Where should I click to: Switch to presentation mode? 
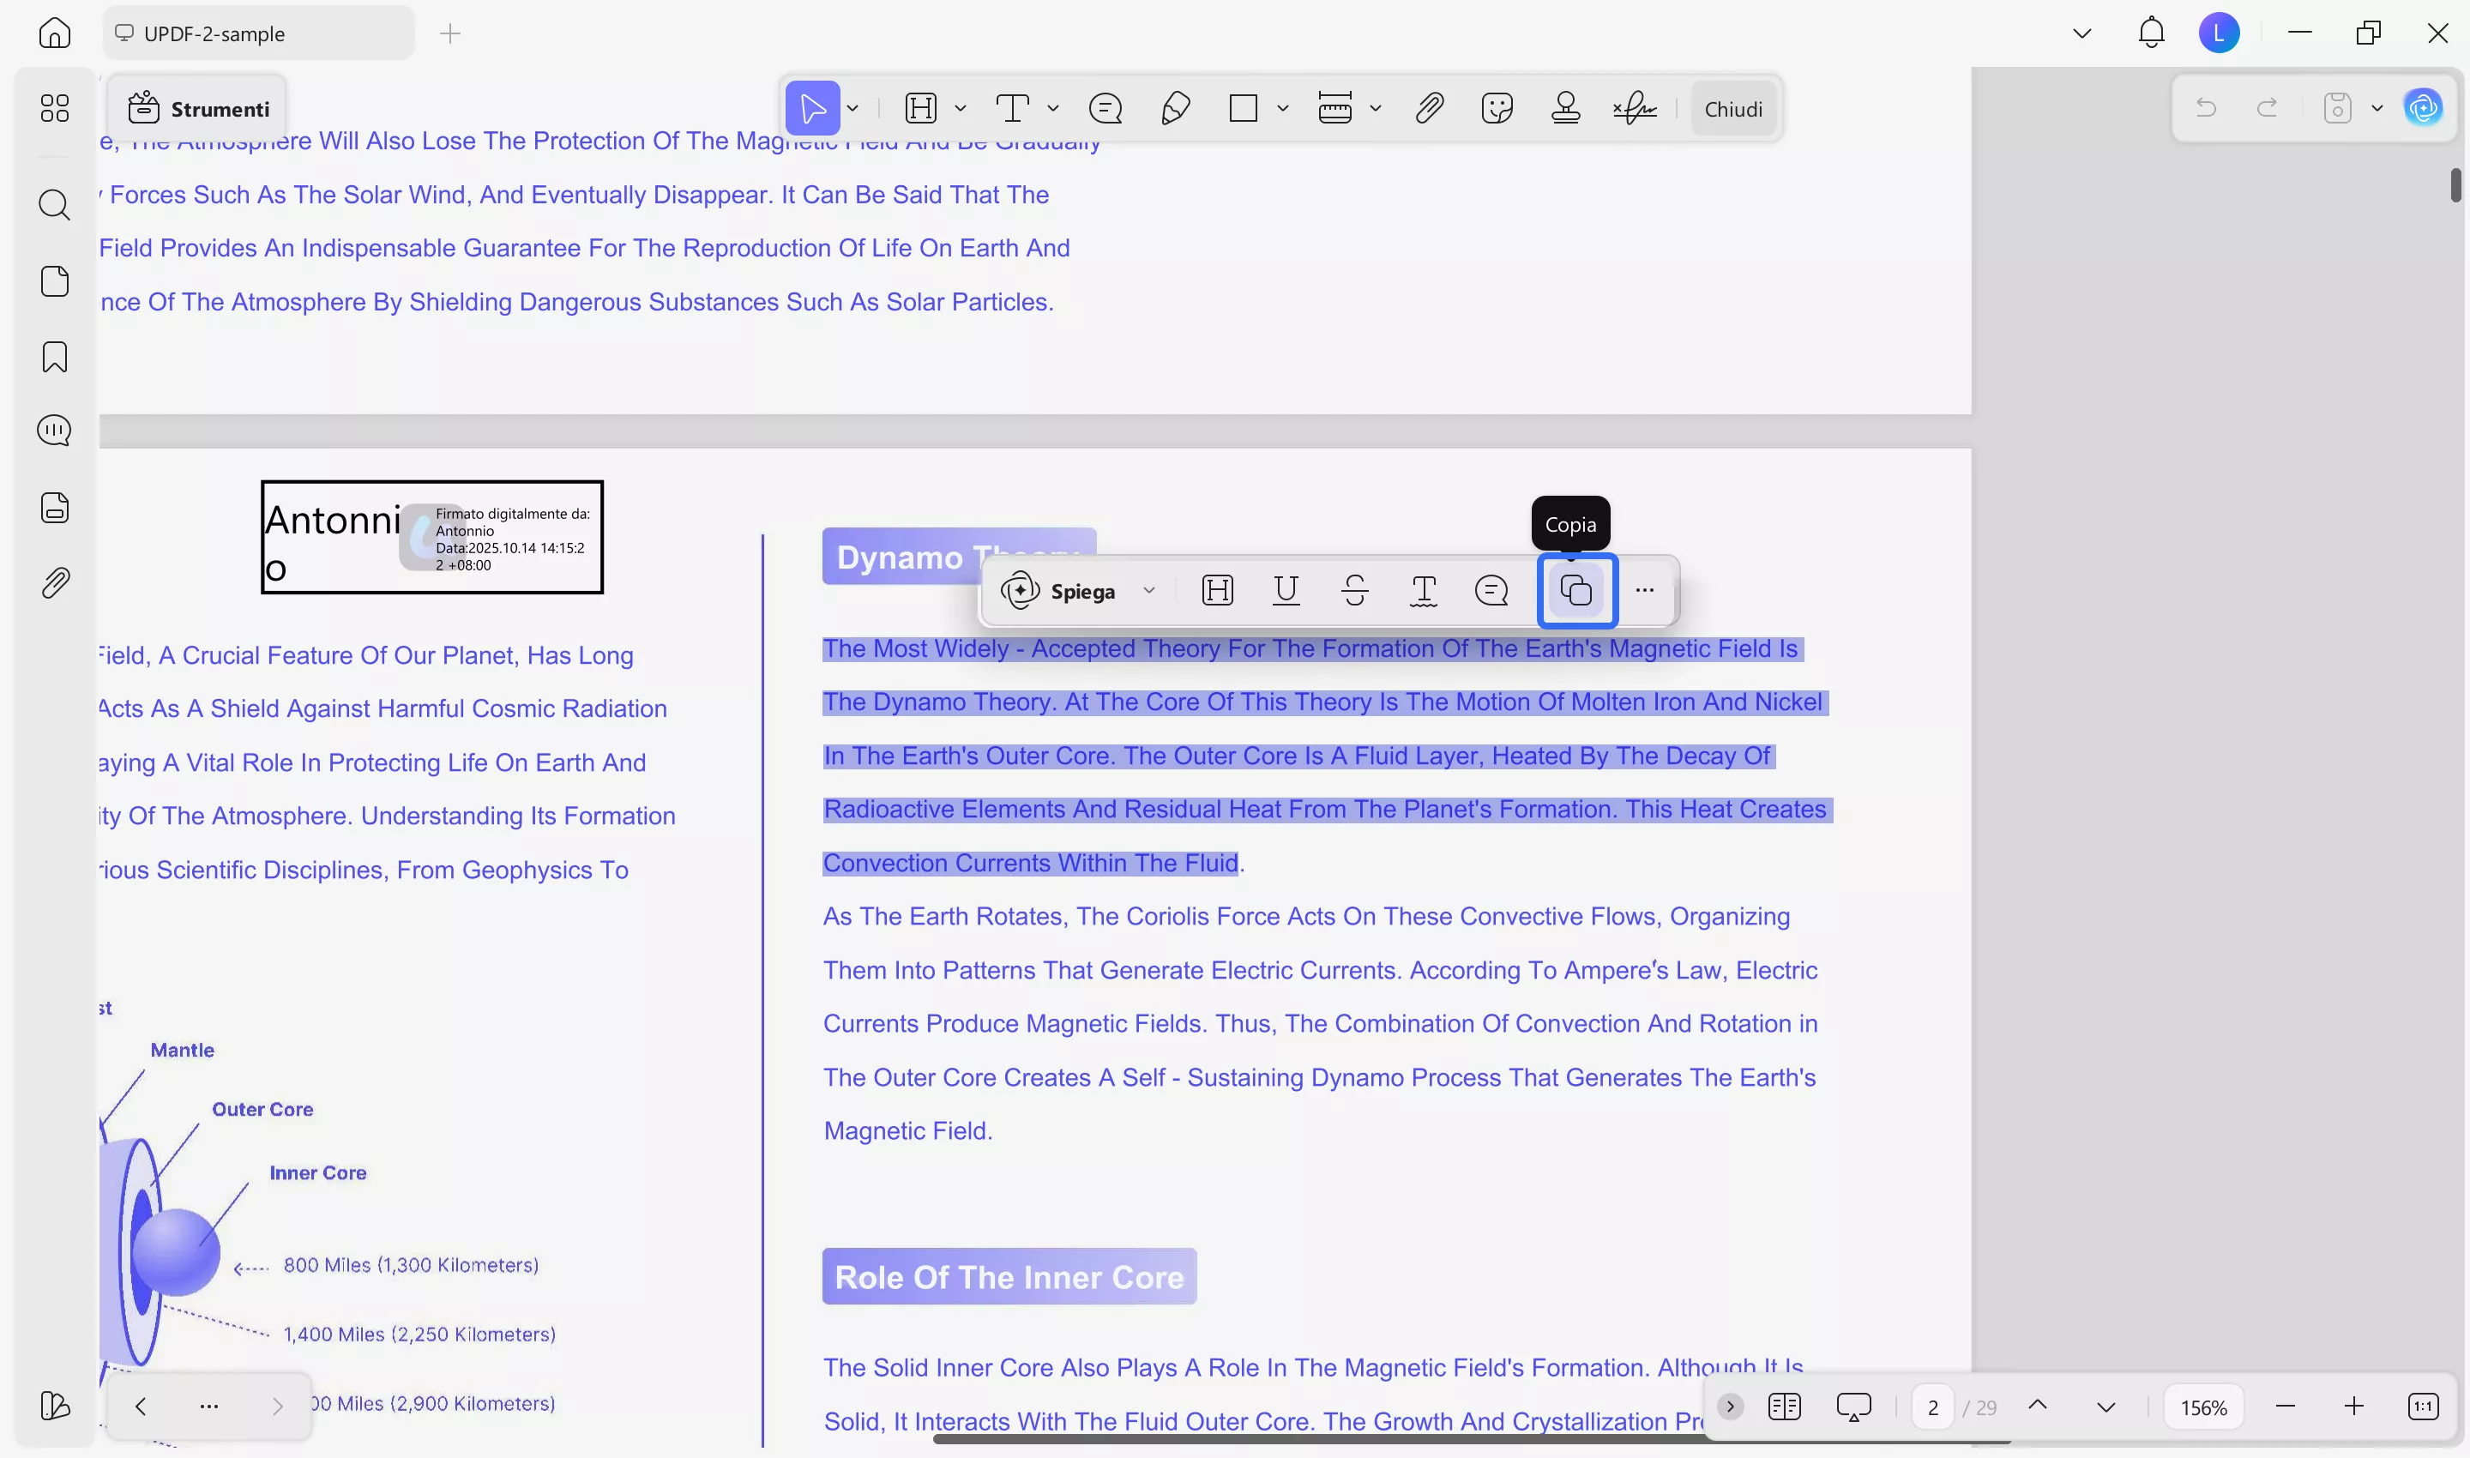(x=1854, y=1406)
